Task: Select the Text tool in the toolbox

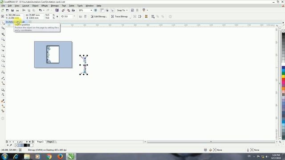Action: click(x=3, y=72)
